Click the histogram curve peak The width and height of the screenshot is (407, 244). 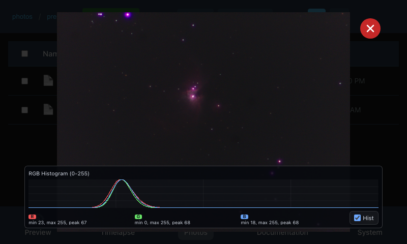point(121,180)
